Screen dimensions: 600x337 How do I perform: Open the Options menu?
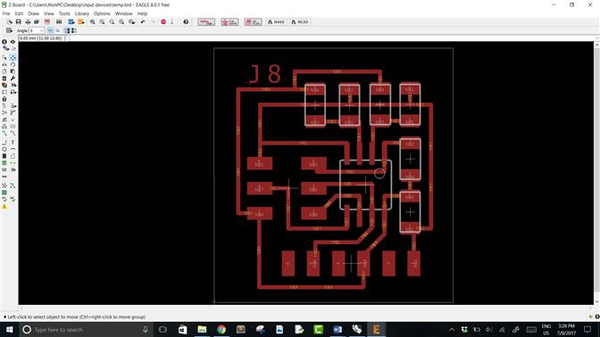click(102, 13)
